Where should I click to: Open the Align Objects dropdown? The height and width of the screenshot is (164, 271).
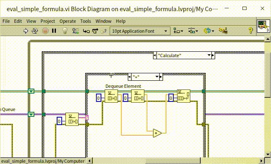[x=178, y=31]
